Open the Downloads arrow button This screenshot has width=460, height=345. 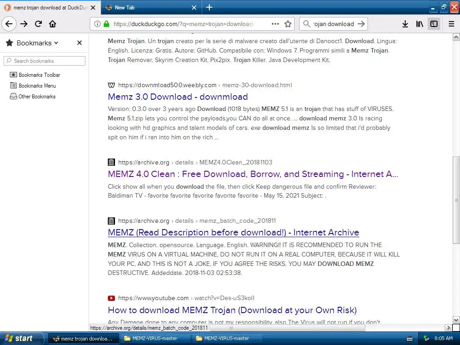[x=405, y=24]
